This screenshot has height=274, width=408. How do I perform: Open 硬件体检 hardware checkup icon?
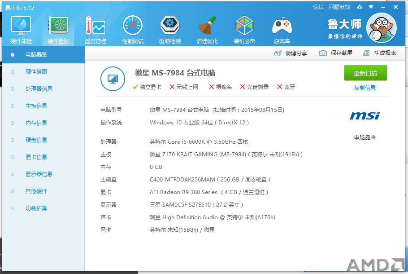(x=21, y=26)
